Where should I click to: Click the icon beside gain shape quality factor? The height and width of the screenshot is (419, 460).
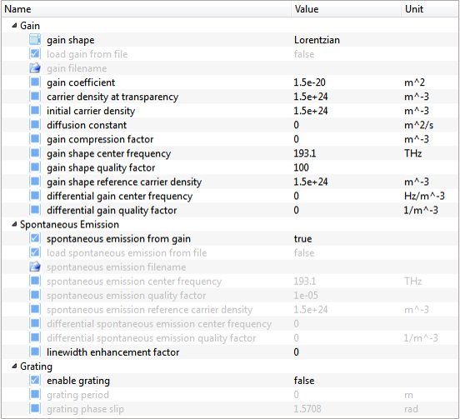(35, 167)
